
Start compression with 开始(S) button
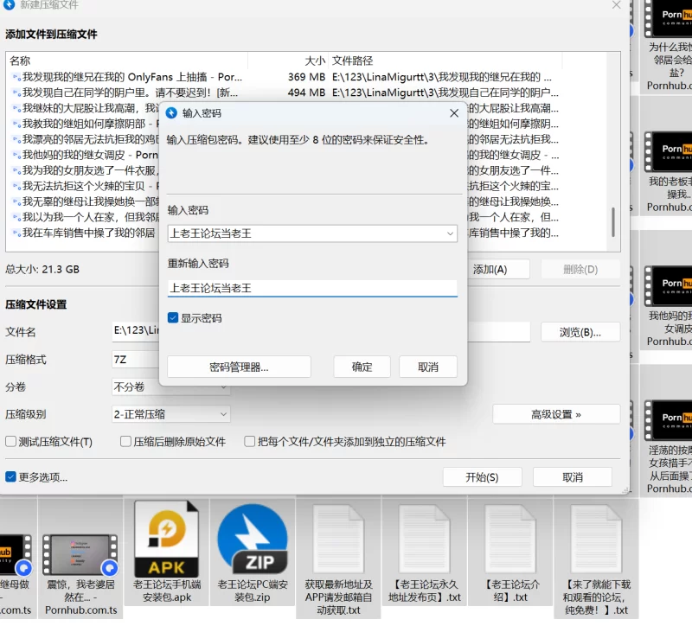(x=483, y=477)
